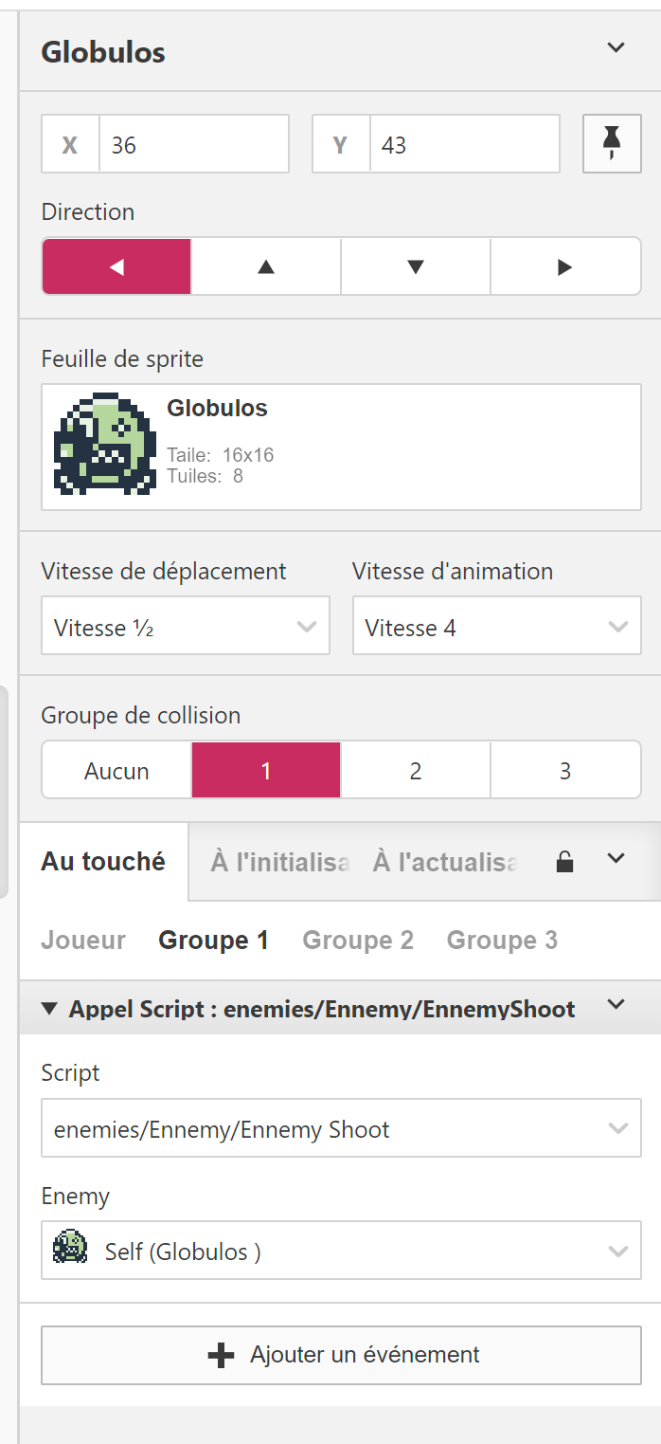This screenshot has width=661, height=1444.
Task: Open the Enemy actor dropdown
Action: [x=341, y=1252]
